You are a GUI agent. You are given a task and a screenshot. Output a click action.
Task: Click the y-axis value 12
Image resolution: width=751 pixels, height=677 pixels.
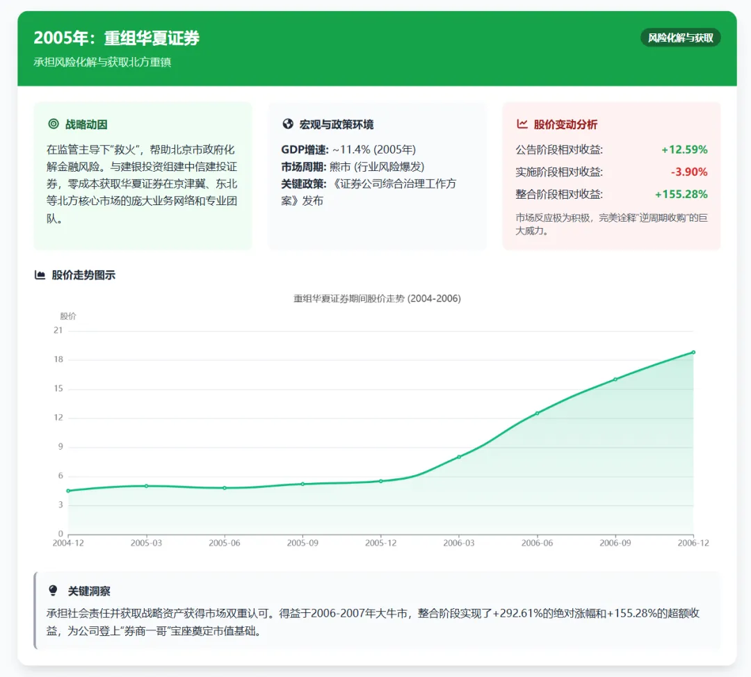[x=58, y=418]
